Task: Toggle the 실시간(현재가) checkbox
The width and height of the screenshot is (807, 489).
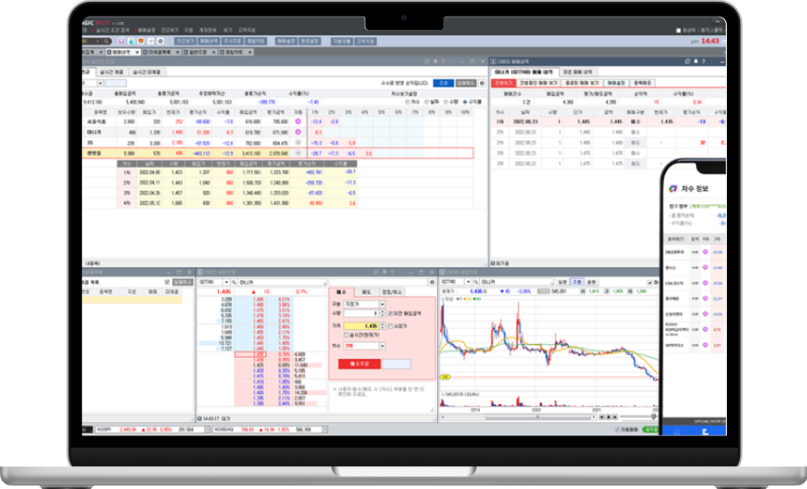Action: click(x=346, y=335)
